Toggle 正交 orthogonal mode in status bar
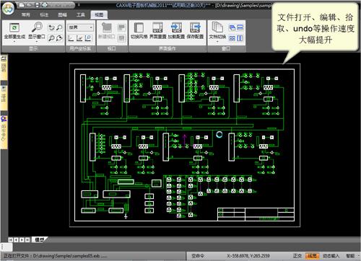This screenshot has width=361, height=261. click(297, 256)
